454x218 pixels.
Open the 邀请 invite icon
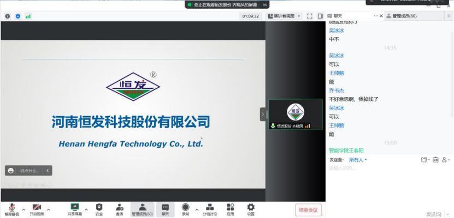[119, 209]
